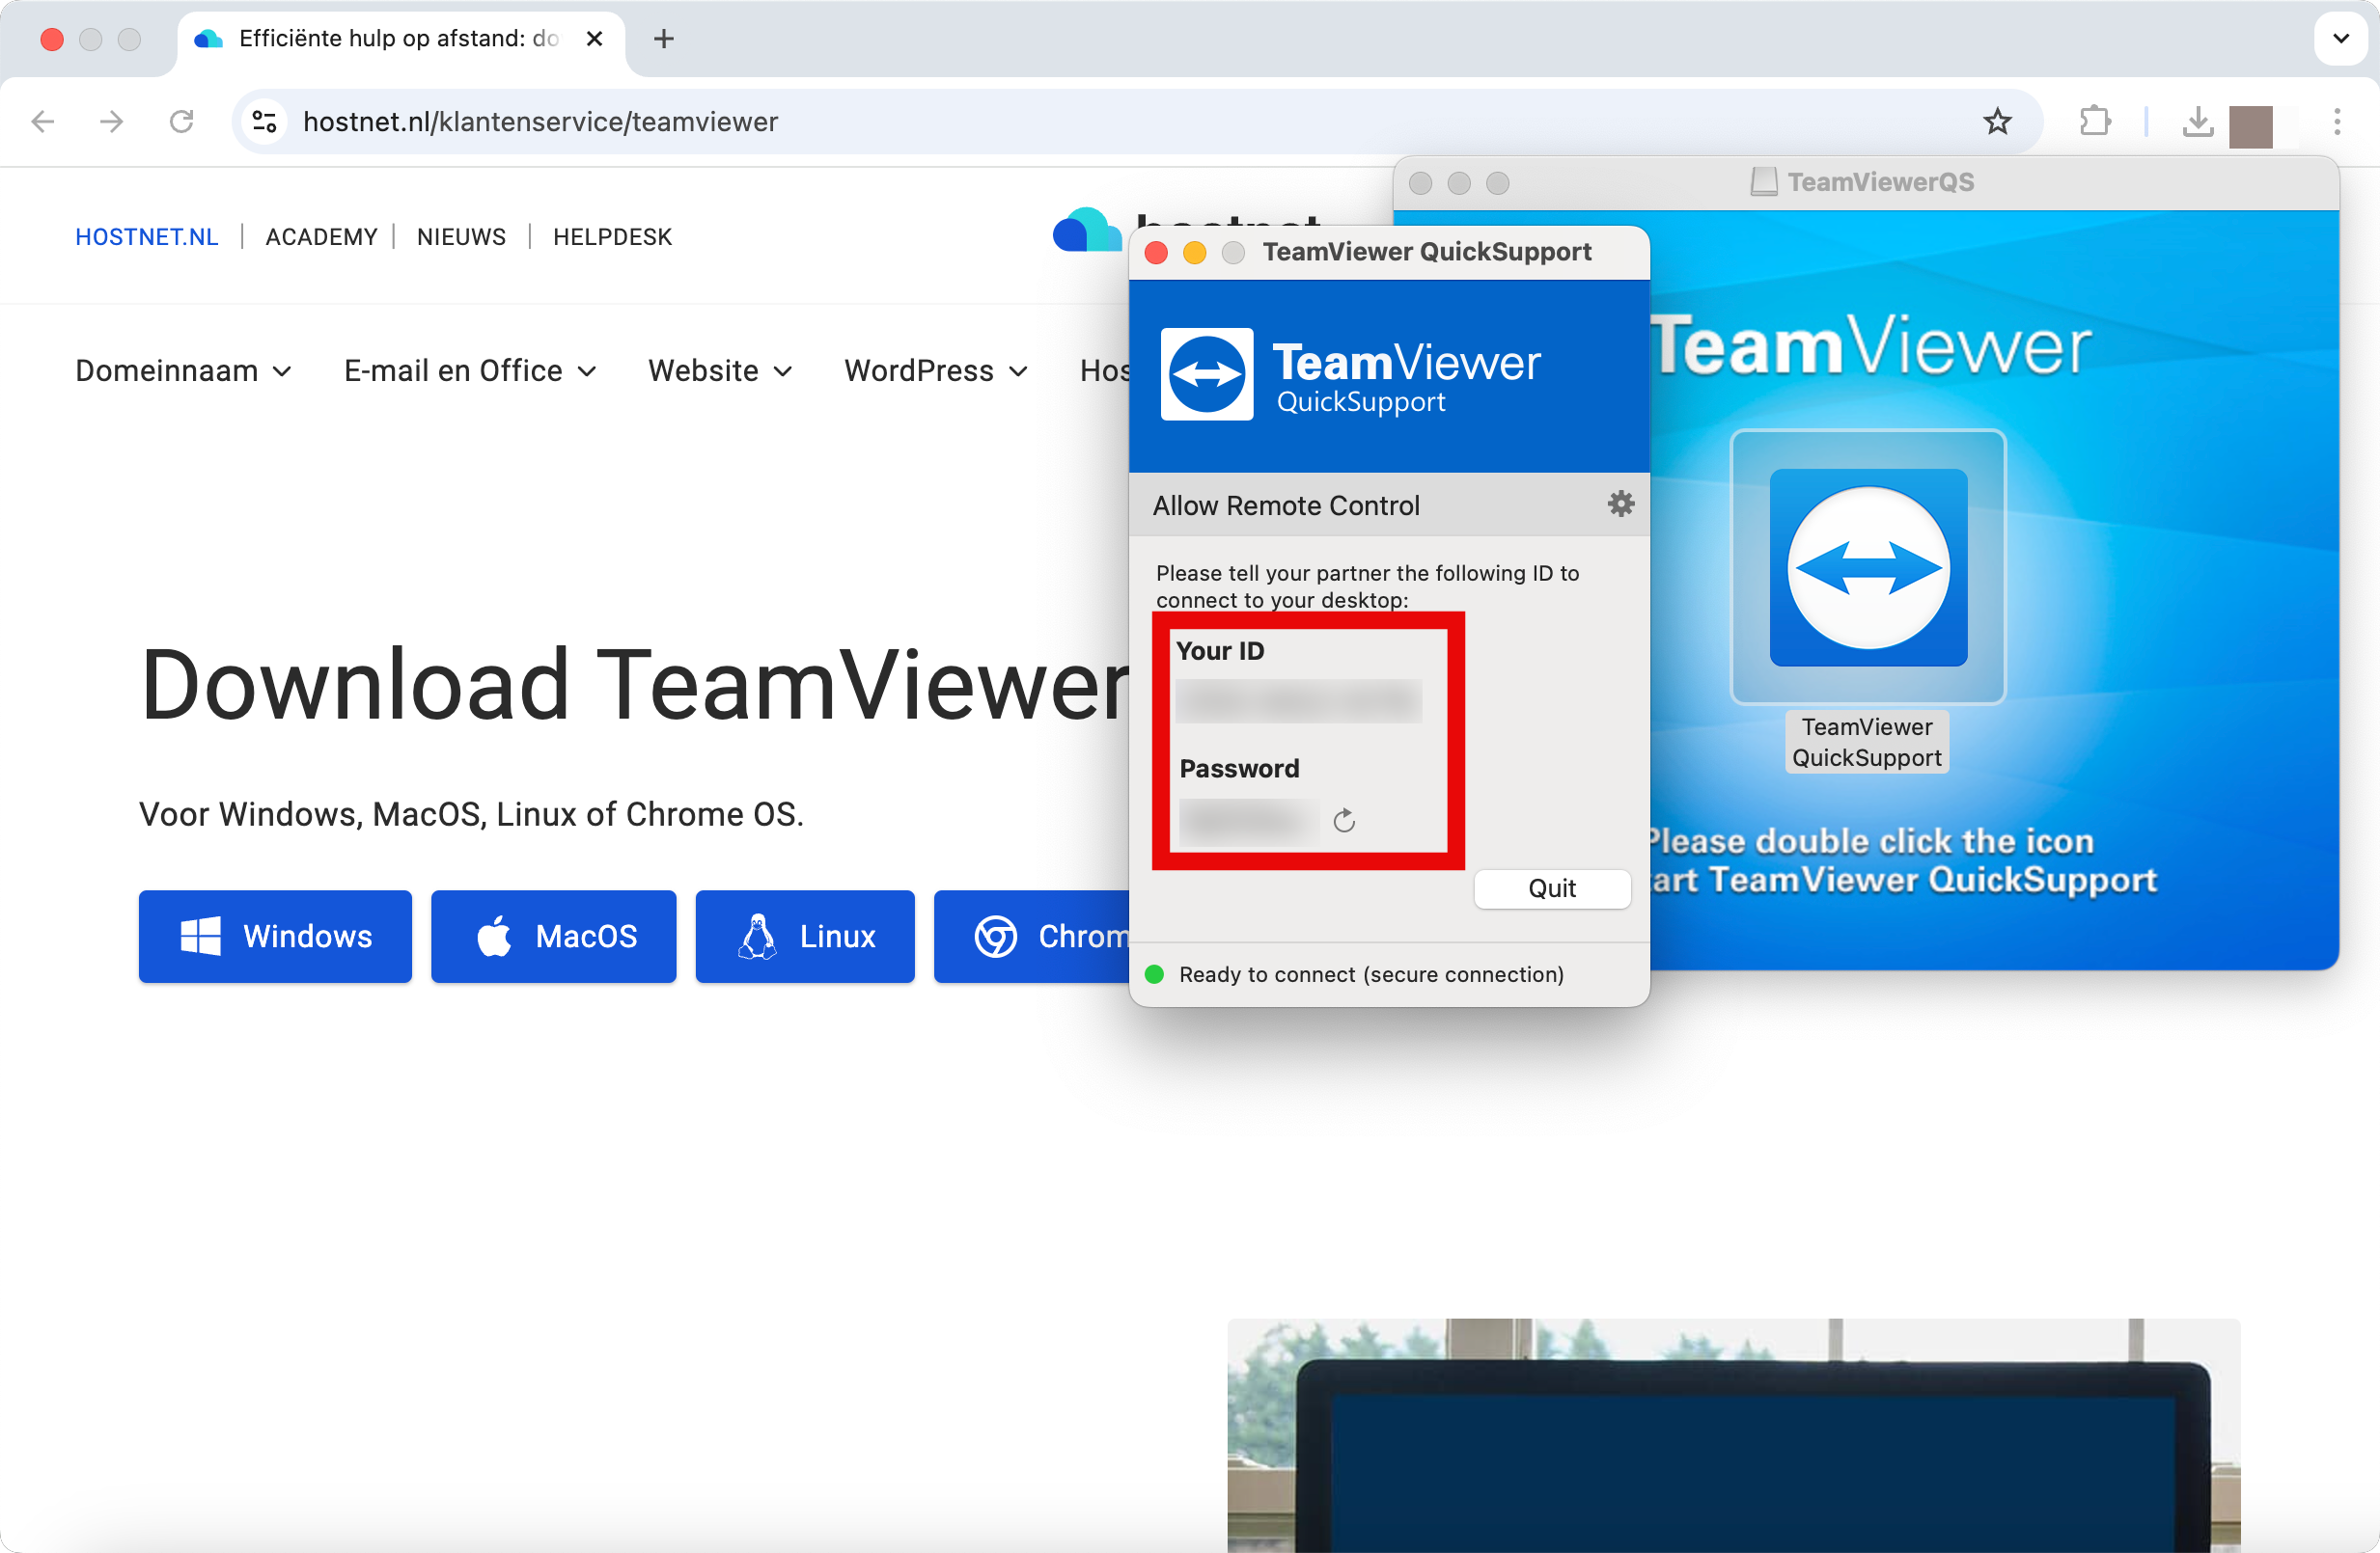The image size is (2380, 1553).
Task: Expand the WordPress menu
Action: (936, 370)
